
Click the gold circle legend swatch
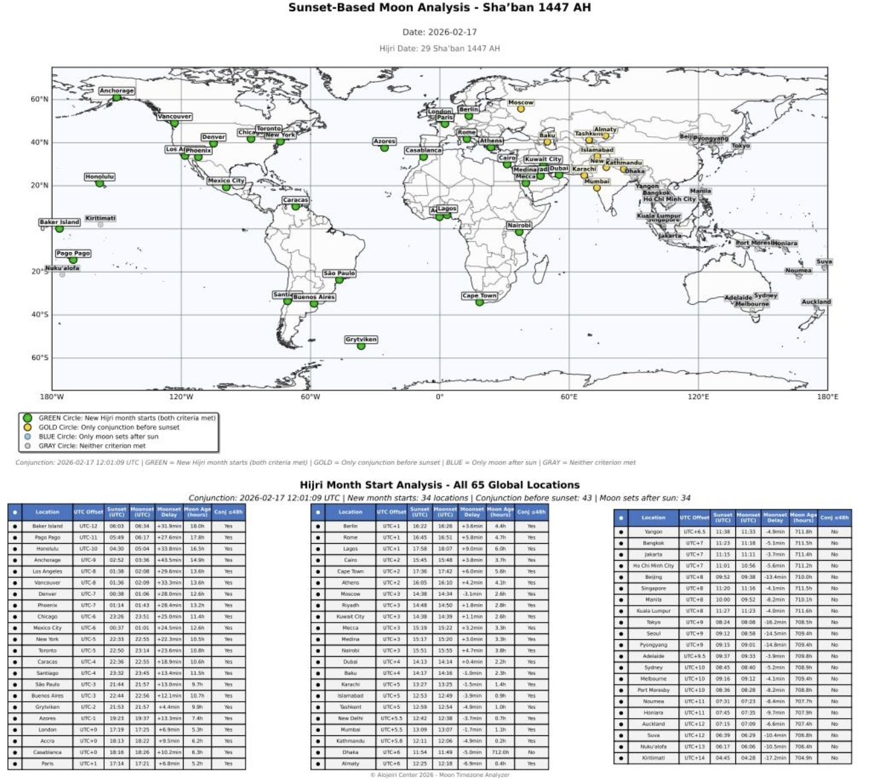point(28,427)
